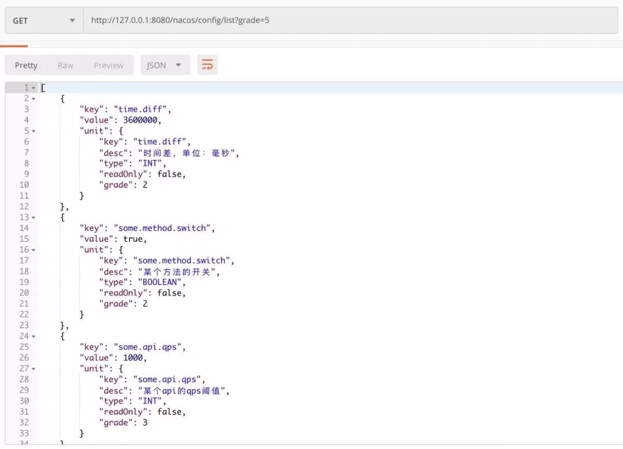Click the value 1000 on line 26
The height and width of the screenshot is (449, 623).
133,358
